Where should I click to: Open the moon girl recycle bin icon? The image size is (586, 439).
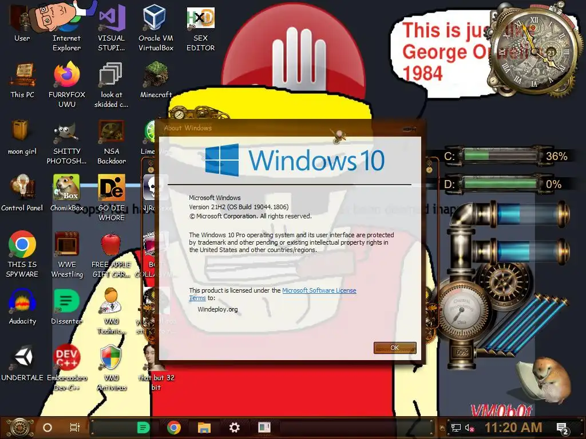22,137
